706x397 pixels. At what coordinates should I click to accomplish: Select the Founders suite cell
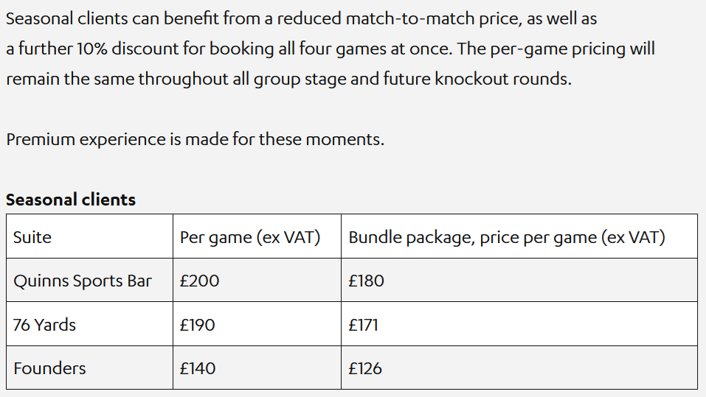coord(89,368)
